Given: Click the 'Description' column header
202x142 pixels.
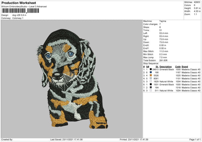Looking at the screenshot, I should (x=166, y=67).
